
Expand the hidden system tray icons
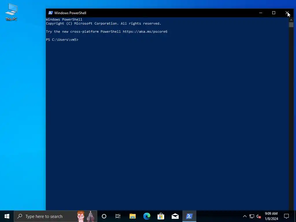point(245,216)
